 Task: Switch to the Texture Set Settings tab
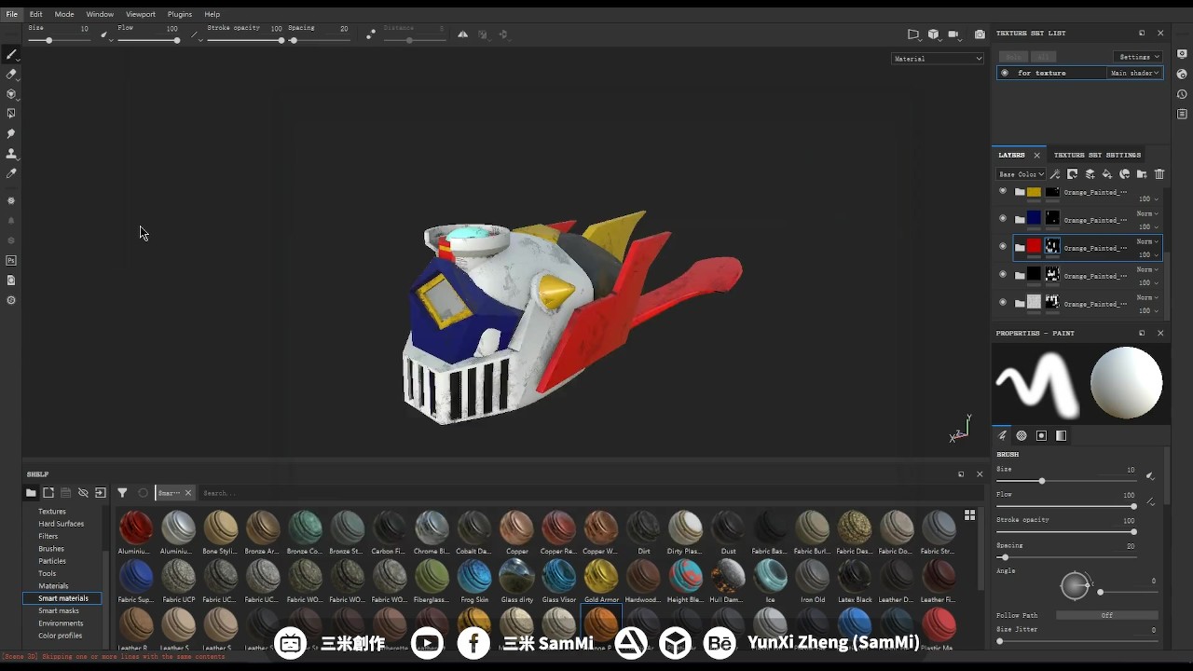[1097, 155]
